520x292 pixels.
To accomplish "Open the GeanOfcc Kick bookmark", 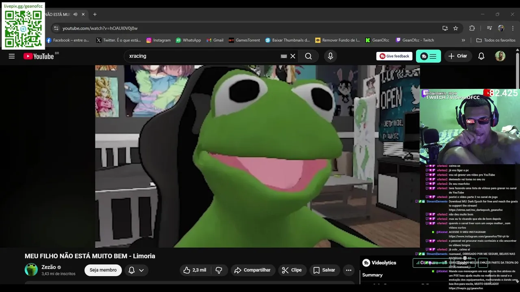I will (377, 40).
